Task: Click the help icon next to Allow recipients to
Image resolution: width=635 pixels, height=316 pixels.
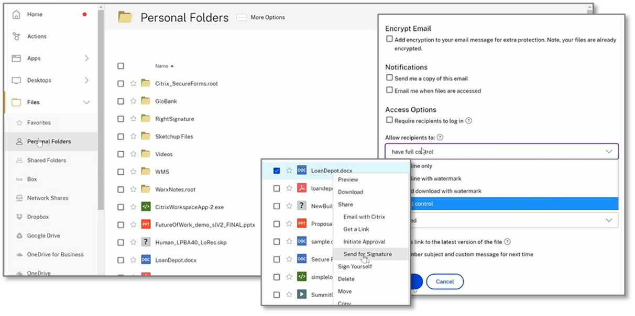Action: pos(440,138)
